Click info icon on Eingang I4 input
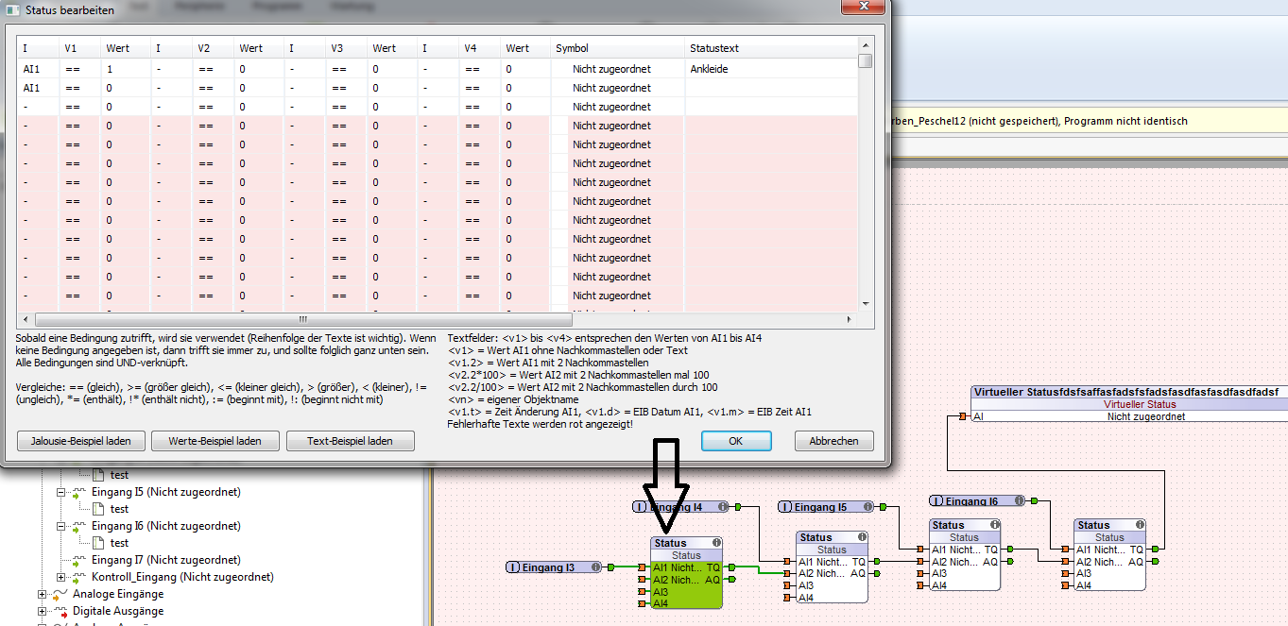The height and width of the screenshot is (626, 1288). click(x=722, y=507)
